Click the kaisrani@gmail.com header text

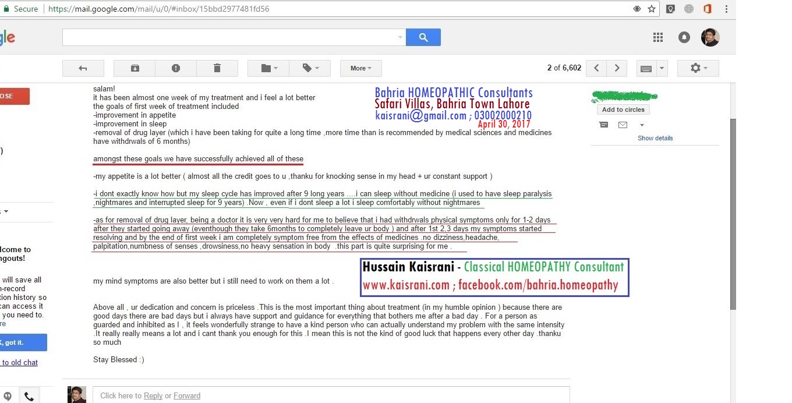pos(420,115)
